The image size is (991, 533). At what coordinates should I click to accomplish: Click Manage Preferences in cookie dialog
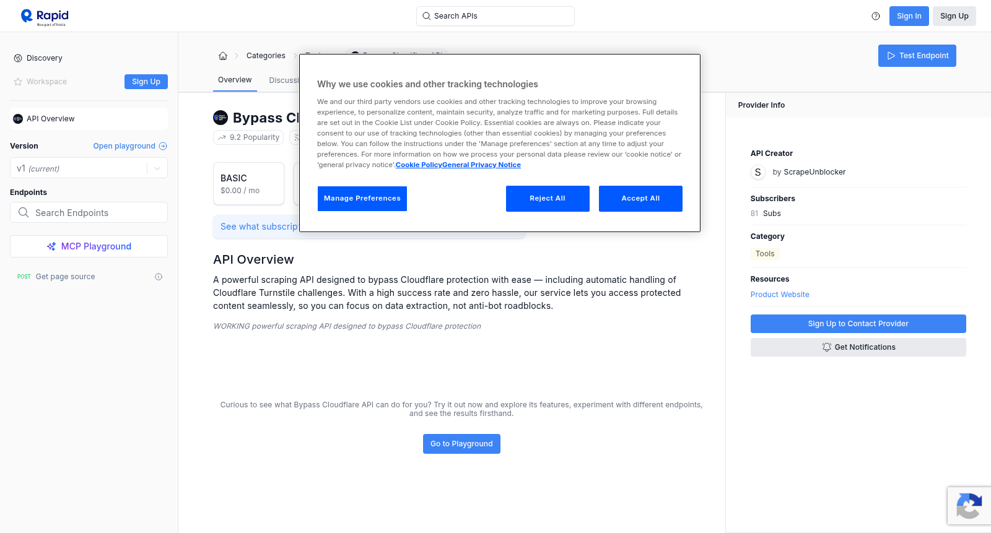pyautogui.click(x=362, y=199)
